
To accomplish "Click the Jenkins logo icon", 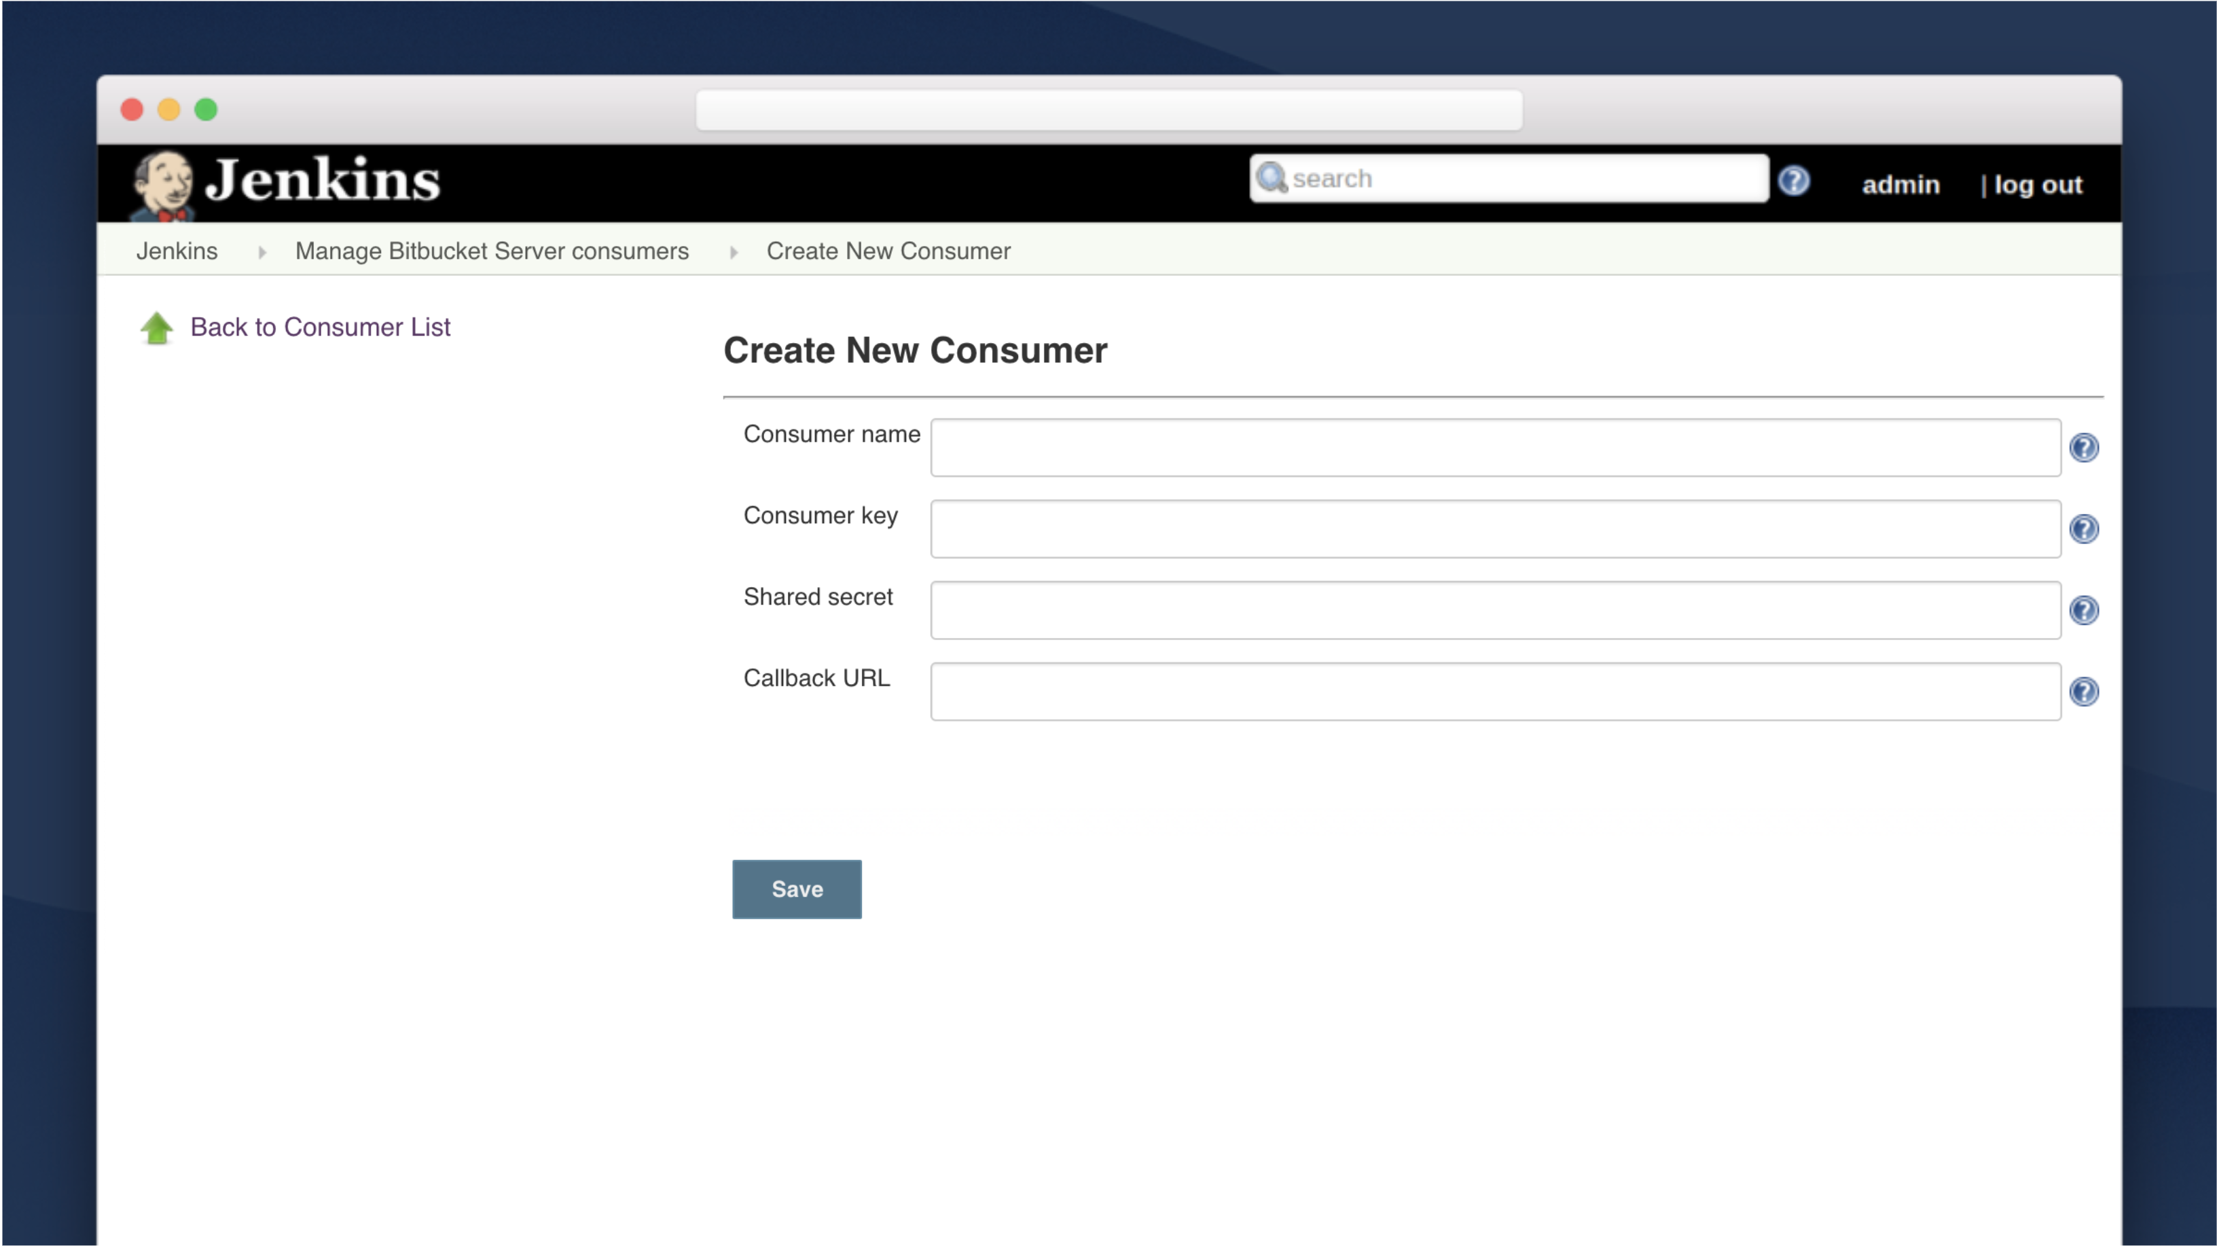I will pos(164,181).
